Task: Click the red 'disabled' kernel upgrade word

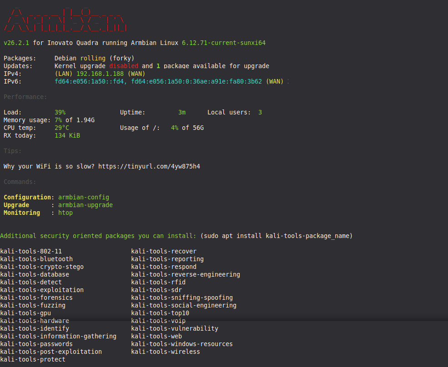Action: tap(124, 66)
